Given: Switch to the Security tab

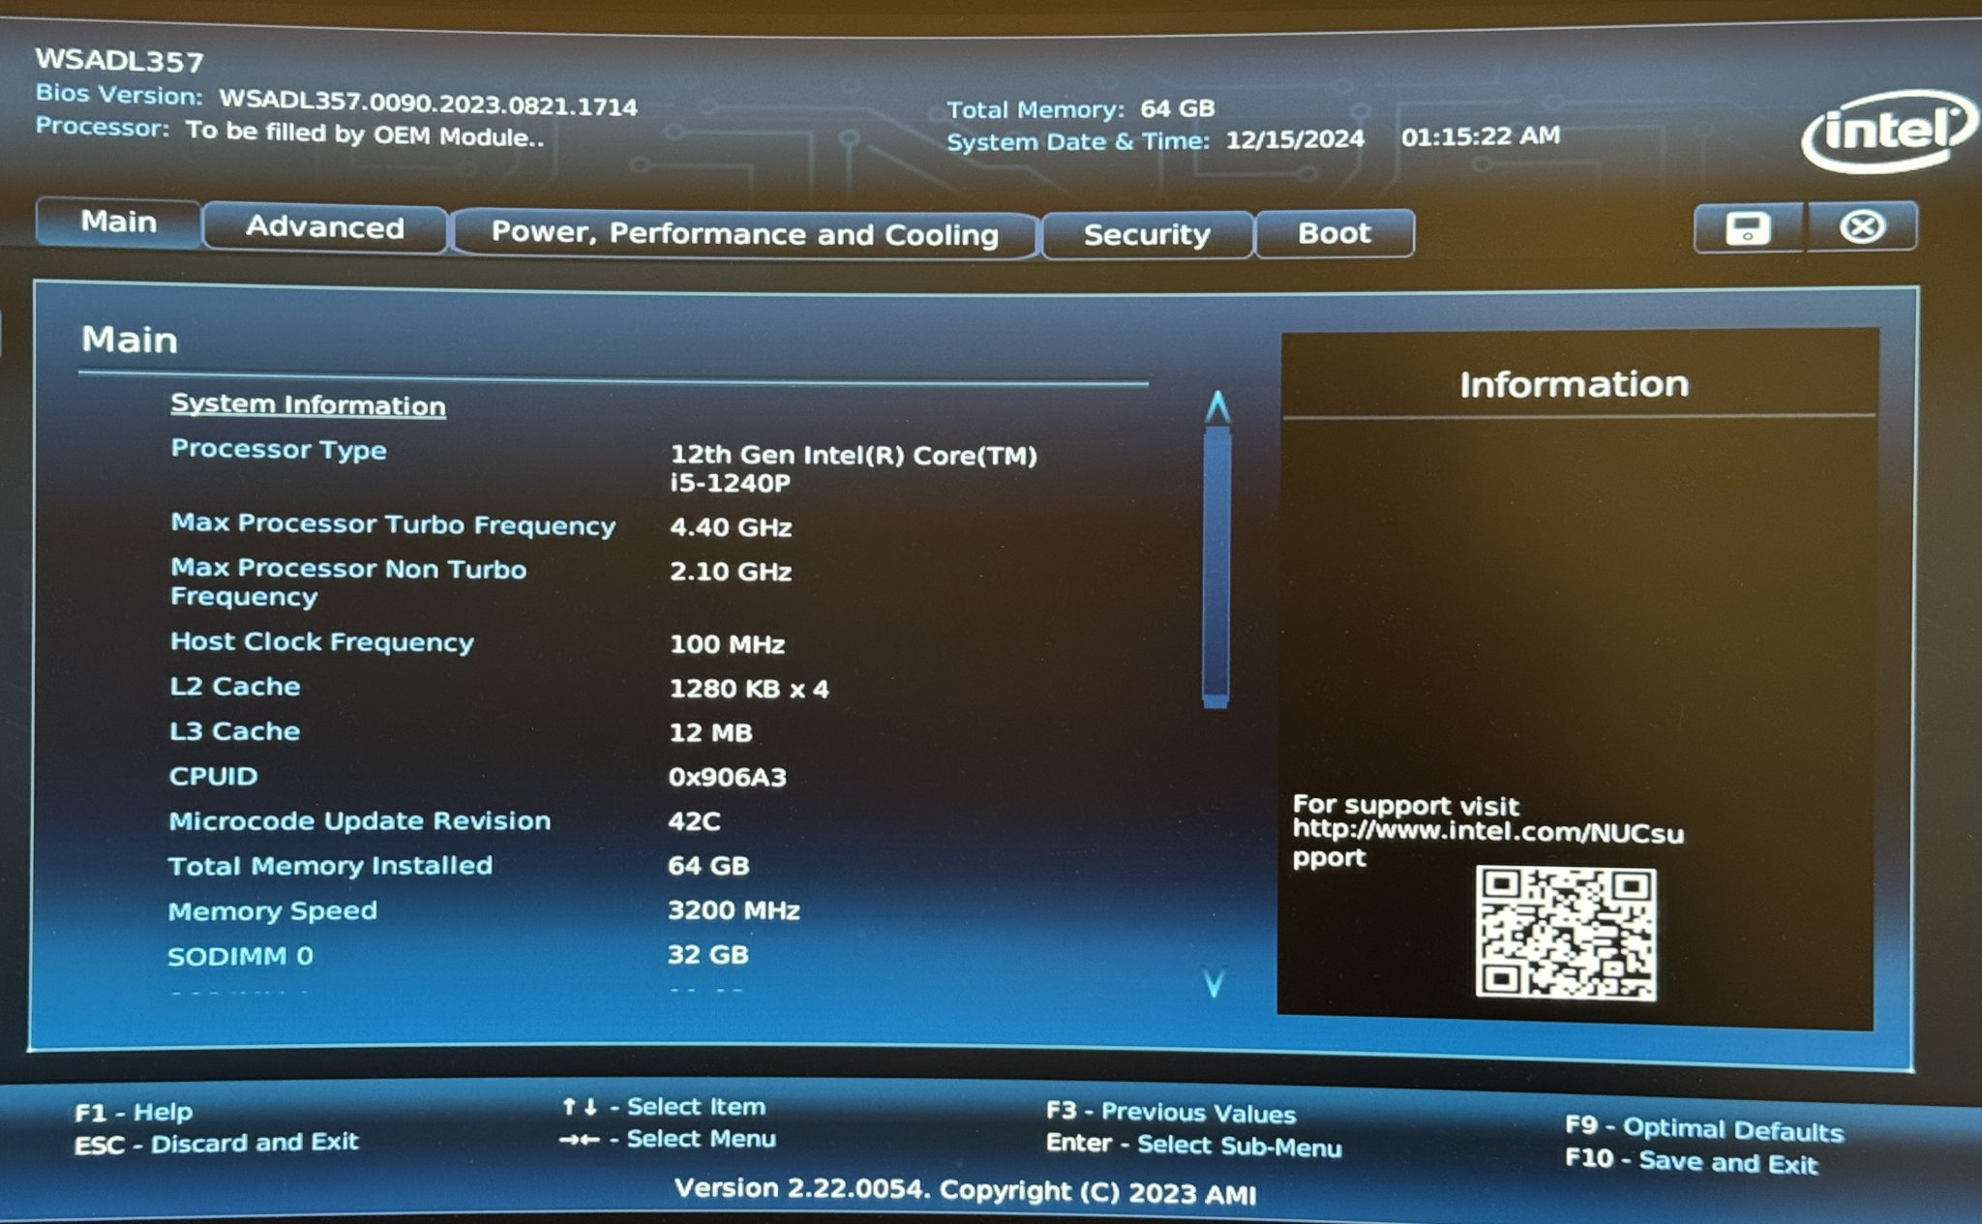Looking at the screenshot, I should tap(1147, 234).
